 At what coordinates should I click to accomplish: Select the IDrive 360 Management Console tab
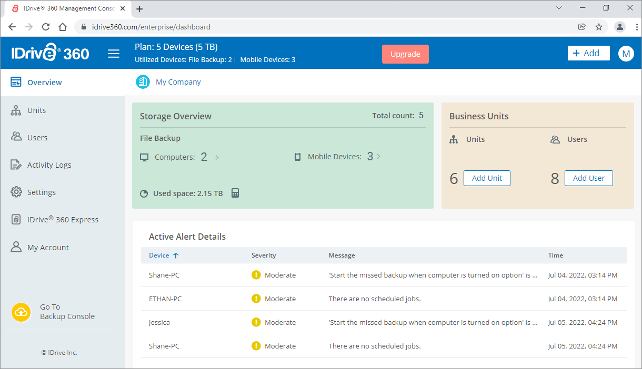pyautogui.click(x=68, y=8)
